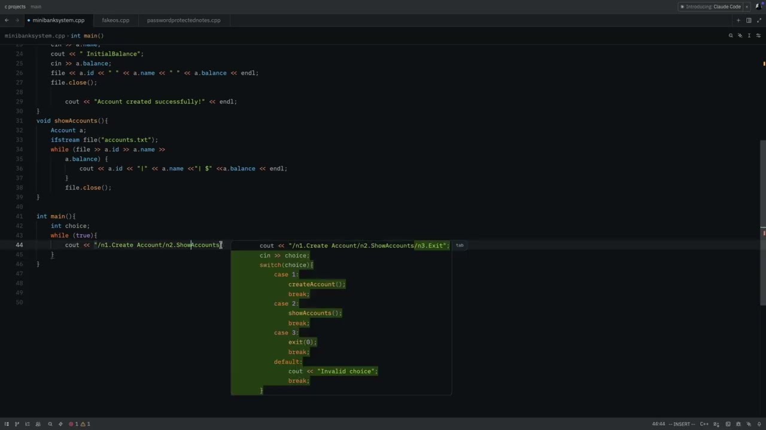Click 'void showAccounts(){' code line

coord(72,121)
